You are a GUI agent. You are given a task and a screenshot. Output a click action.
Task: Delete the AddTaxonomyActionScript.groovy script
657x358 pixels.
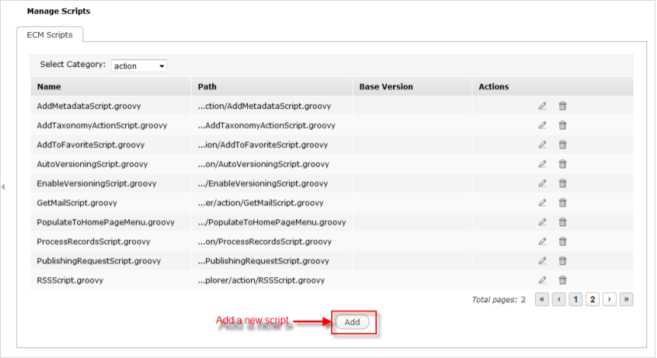pos(562,125)
